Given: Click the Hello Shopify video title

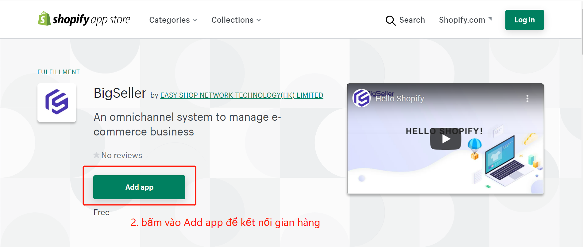Looking at the screenshot, I should [x=400, y=99].
